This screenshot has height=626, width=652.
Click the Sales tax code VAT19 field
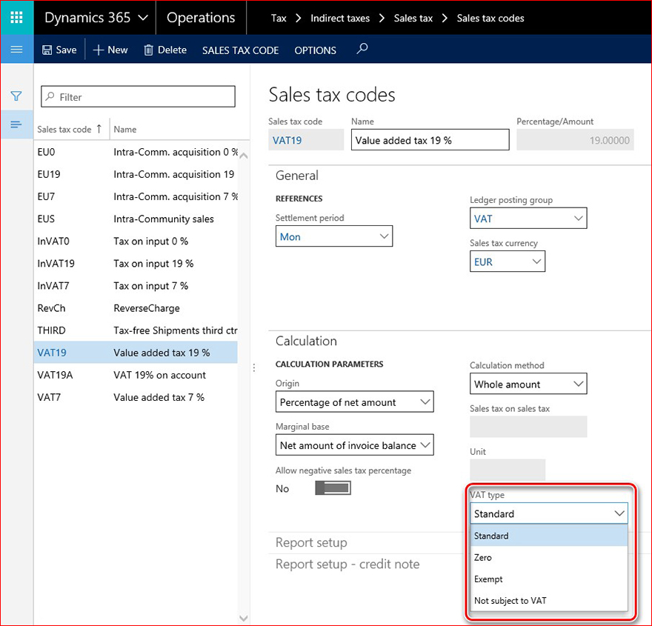point(306,140)
